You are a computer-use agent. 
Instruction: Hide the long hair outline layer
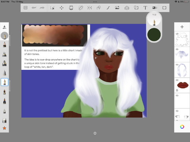pos(177,65)
